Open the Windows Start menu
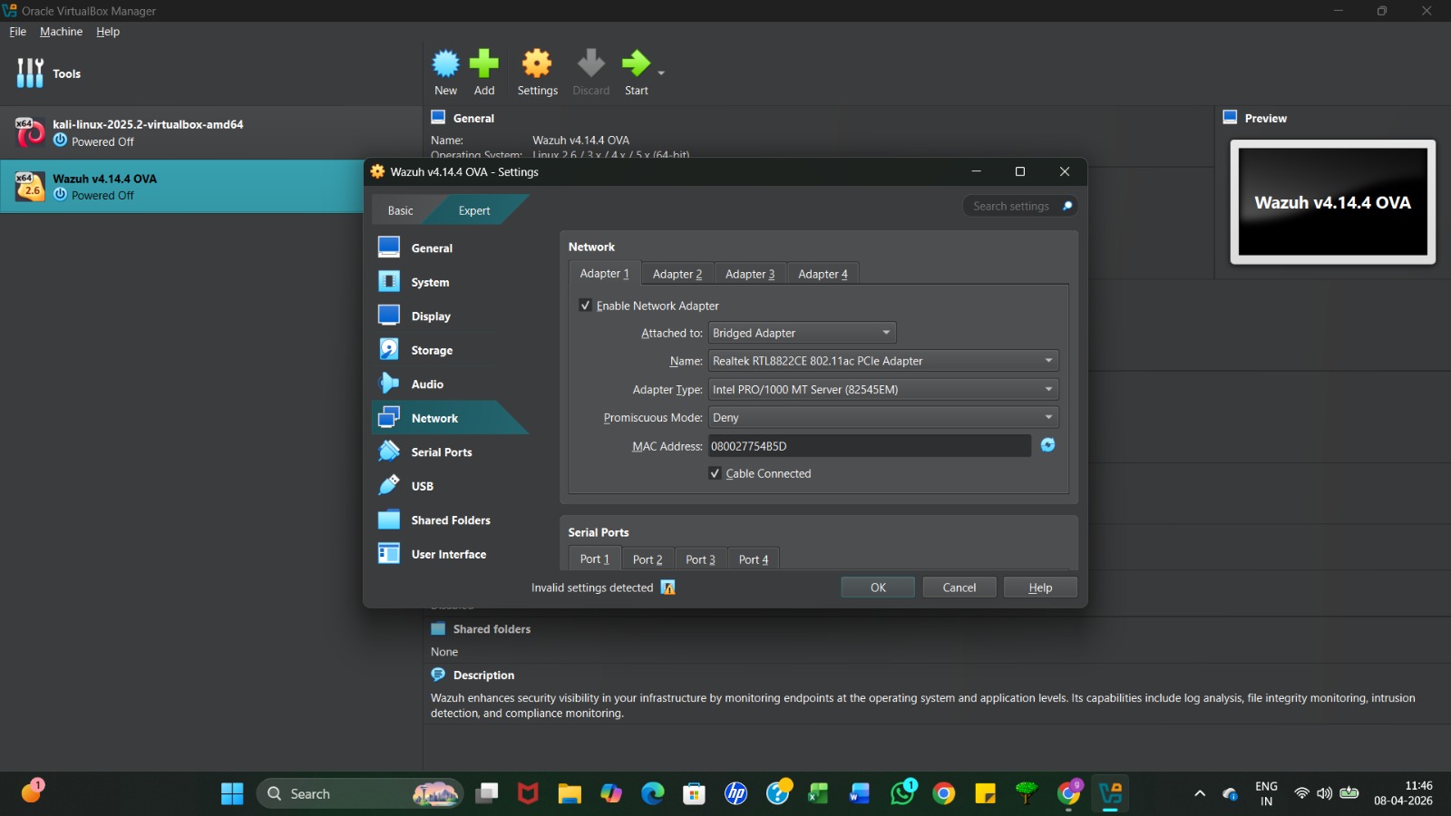Viewport: 1451px width, 816px height. (232, 793)
